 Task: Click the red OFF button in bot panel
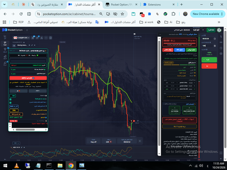click(28, 78)
